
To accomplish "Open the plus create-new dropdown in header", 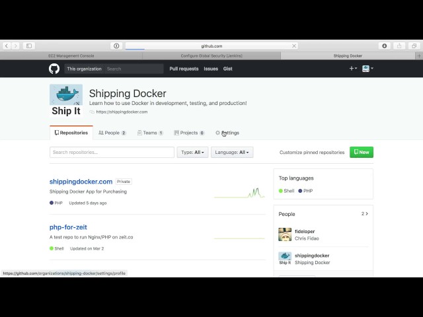I will [x=353, y=69].
